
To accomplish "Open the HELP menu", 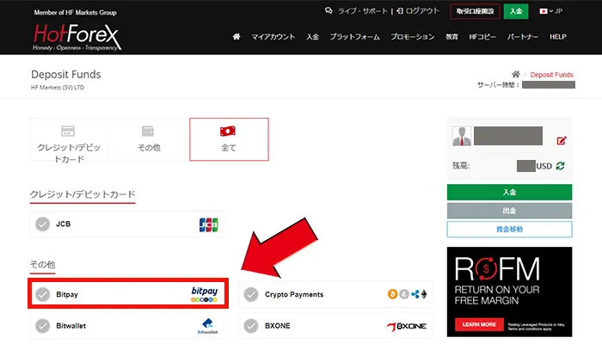I will point(558,37).
